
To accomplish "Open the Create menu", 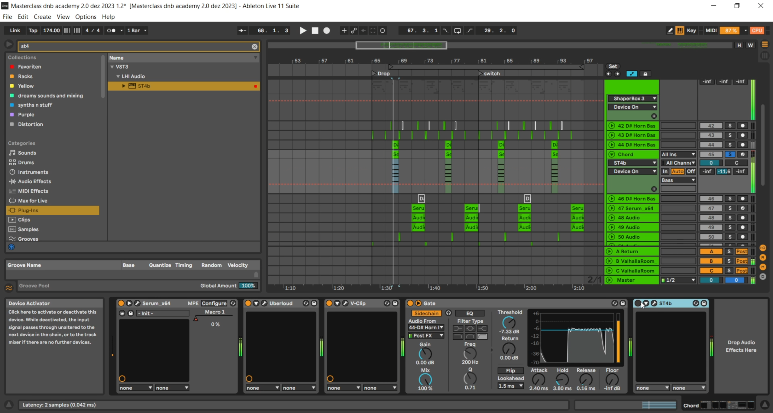I will (42, 17).
